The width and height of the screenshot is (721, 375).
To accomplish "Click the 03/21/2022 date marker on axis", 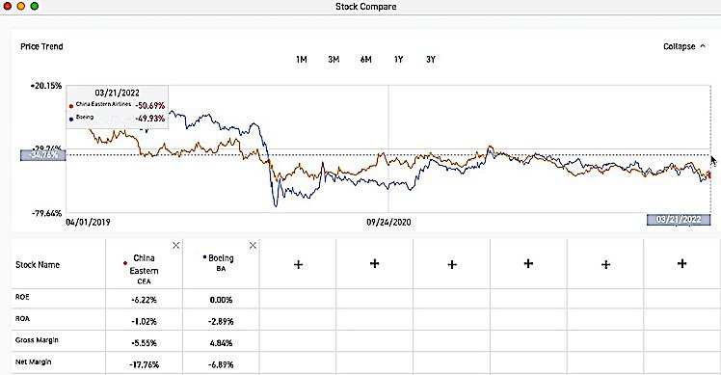I will pos(679,220).
